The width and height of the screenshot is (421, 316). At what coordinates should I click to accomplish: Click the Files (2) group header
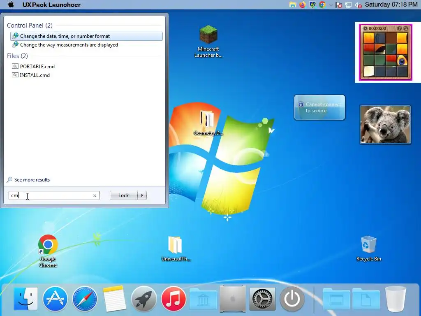click(x=17, y=56)
